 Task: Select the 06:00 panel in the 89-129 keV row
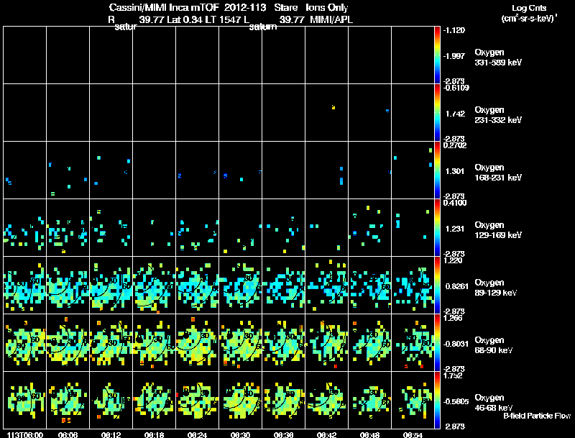25,285
